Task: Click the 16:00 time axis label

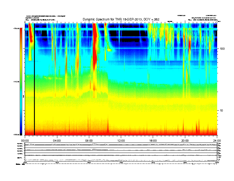Action: click(153, 140)
